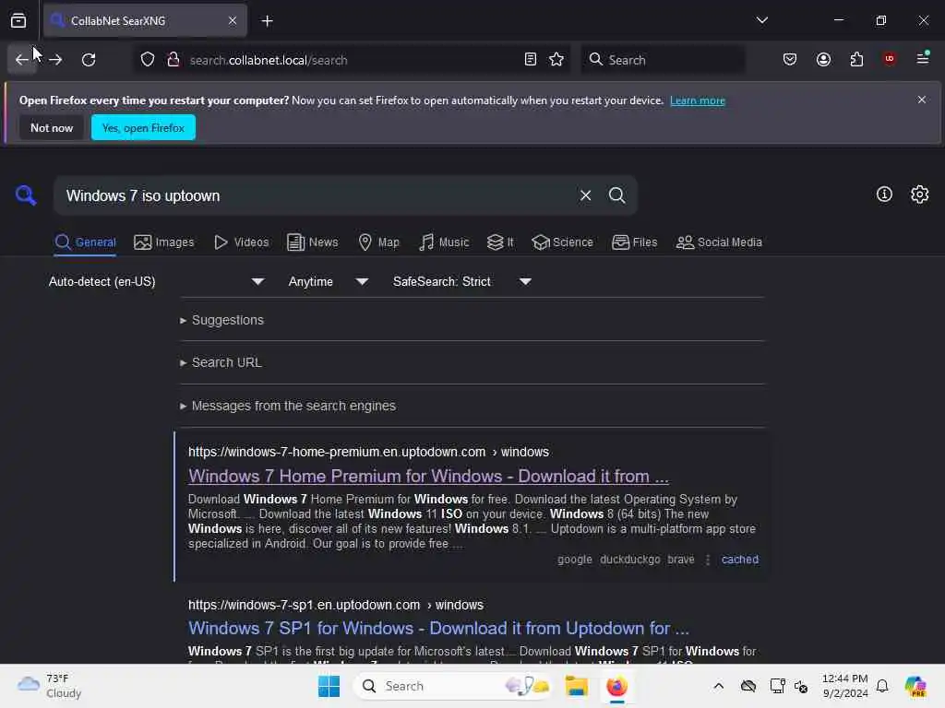Switch to the Map tab
Image resolution: width=945 pixels, height=708 pixels.
click(378, 242)
